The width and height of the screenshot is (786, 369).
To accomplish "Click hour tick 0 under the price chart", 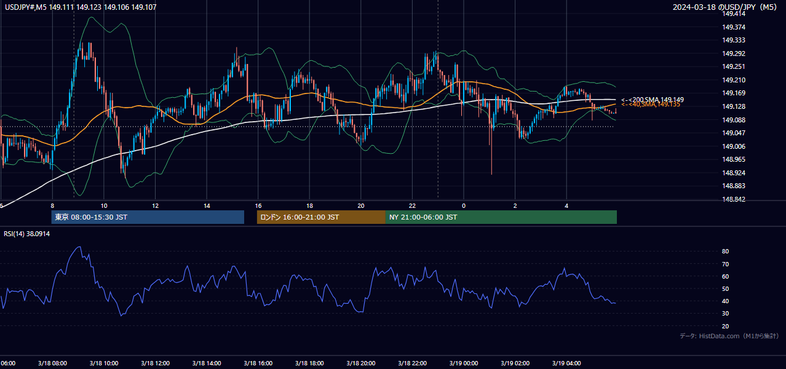I will [x=464, y=206].
